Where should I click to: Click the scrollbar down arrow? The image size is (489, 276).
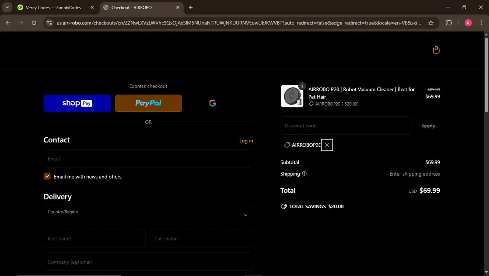(486, 272)
